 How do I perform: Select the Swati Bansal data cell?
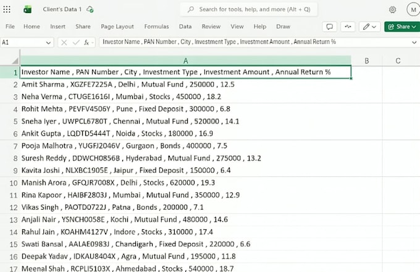tap(186, 244)
